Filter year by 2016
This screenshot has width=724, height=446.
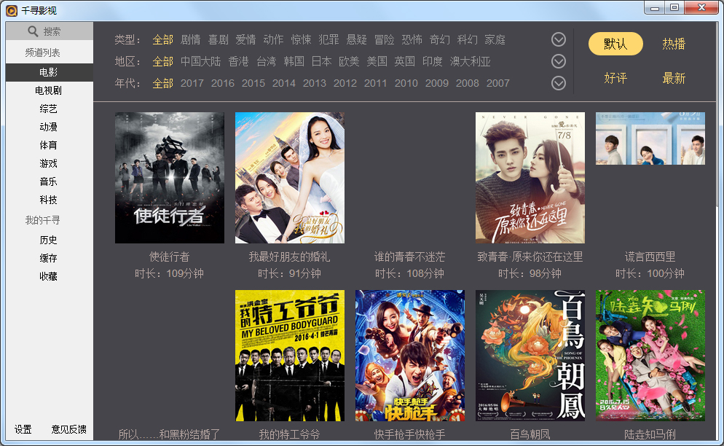tap(223, 83)
